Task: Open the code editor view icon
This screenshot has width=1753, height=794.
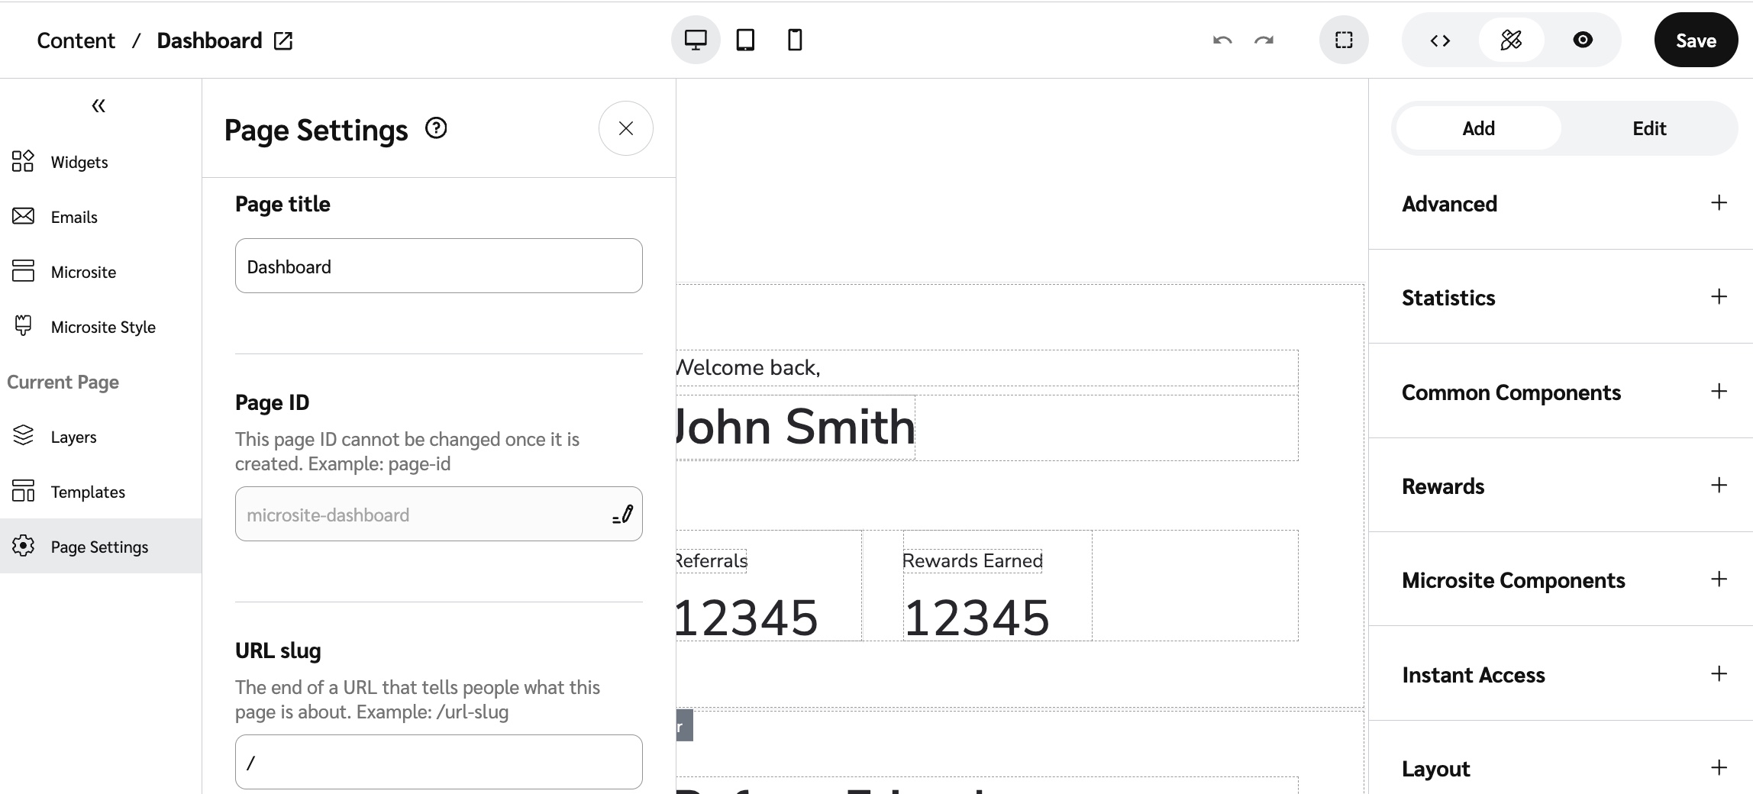Action: click(x=1440, y=40)
